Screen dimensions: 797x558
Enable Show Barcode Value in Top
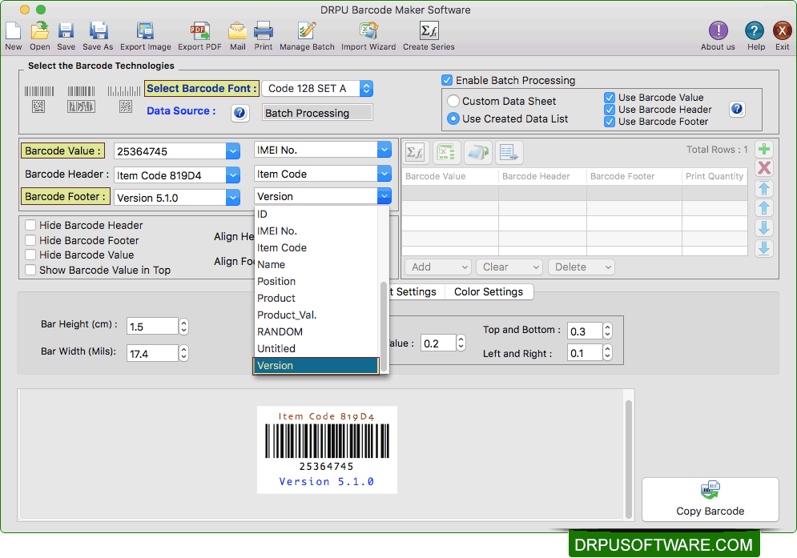(x=30, y=270)
